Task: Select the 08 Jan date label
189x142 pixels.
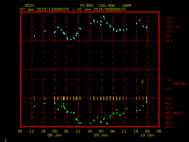Action: pyautogui.click(x=55, y=135)
